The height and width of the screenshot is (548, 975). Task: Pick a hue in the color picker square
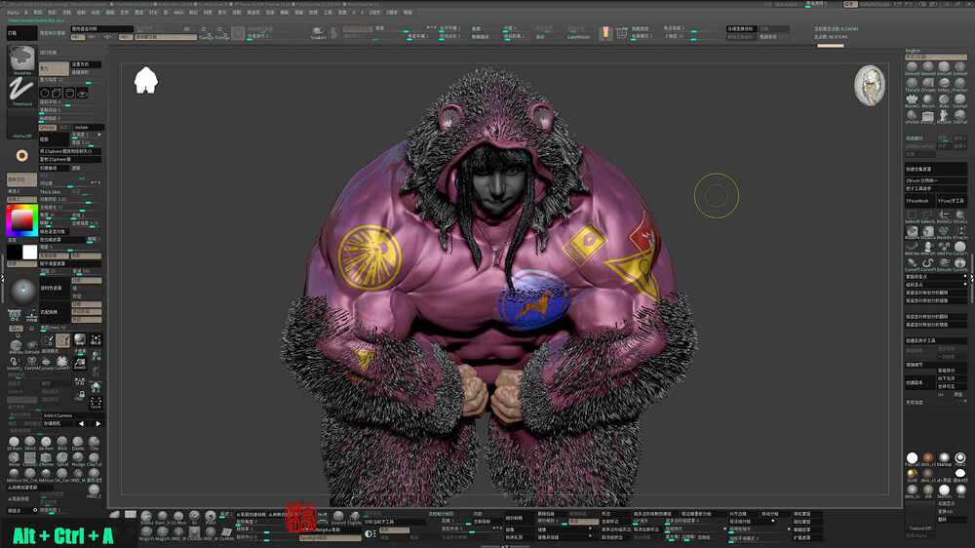pos(21,220)
